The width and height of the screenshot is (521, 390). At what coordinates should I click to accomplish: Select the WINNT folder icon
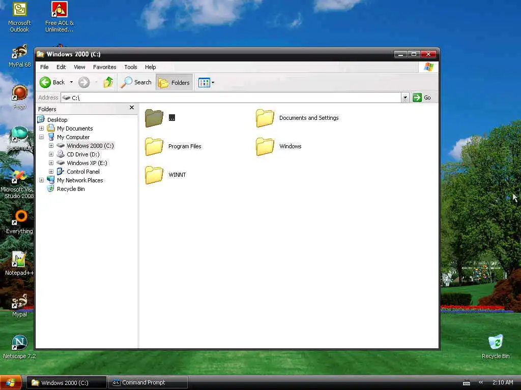click(x=154, y=175)
